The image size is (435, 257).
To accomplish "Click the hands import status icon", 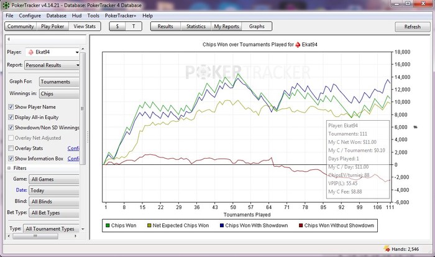I will coord(387,249).
